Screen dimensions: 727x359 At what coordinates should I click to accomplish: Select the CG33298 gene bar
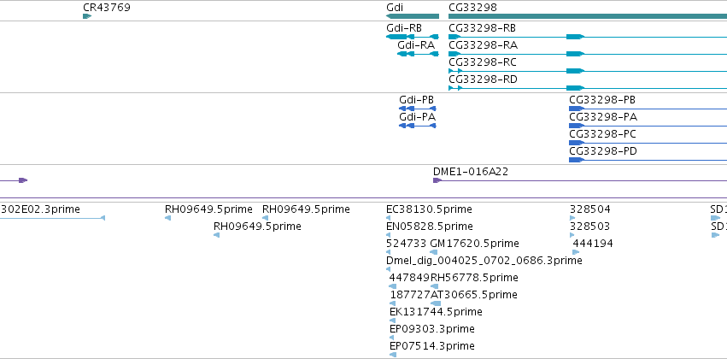click(588, 16)
